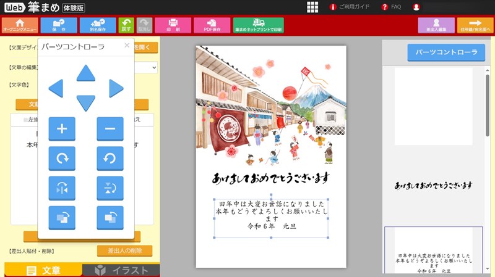495x277 pixels.
Task: Close the パーツコントローラ popup
Action: coord(127,45)
